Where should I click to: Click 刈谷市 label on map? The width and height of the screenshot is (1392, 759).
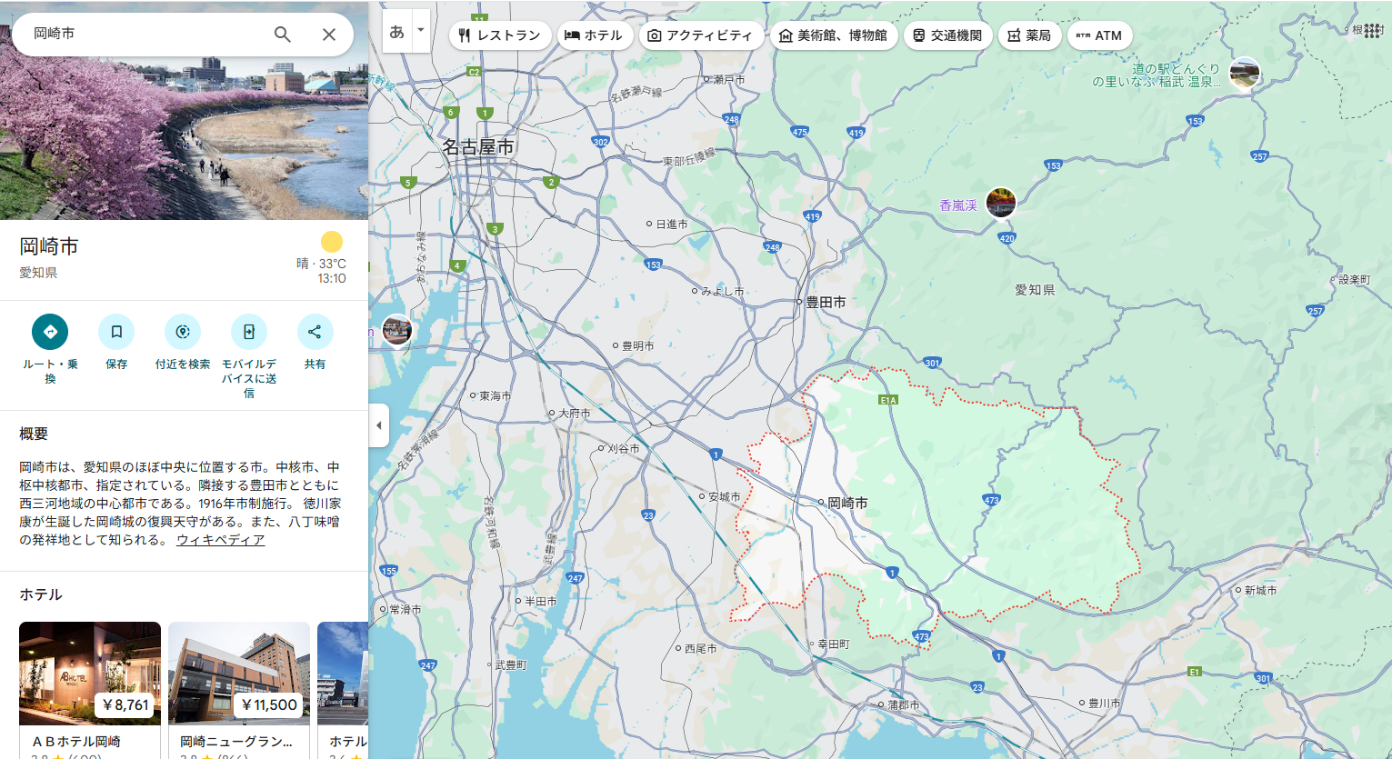tap(623, 449)
